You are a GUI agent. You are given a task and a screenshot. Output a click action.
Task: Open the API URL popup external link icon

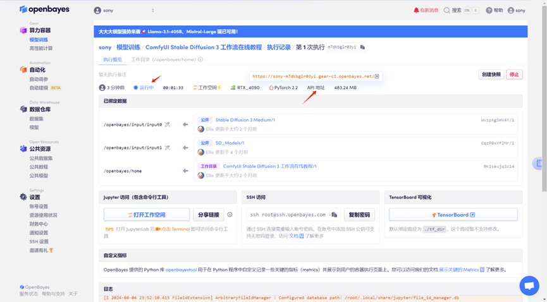coord(377,76)
